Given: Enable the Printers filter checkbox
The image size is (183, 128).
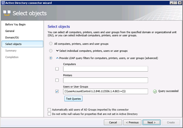Looking at the screenshot, I should pos(57,80).
